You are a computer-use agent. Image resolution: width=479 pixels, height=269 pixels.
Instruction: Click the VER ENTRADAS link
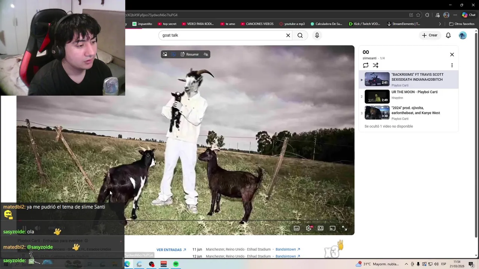(171, 250)
